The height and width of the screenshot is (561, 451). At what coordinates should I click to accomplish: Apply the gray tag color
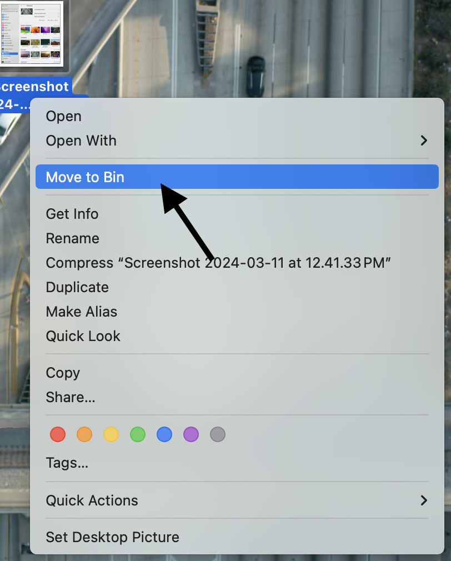click(x=218, y=434)
